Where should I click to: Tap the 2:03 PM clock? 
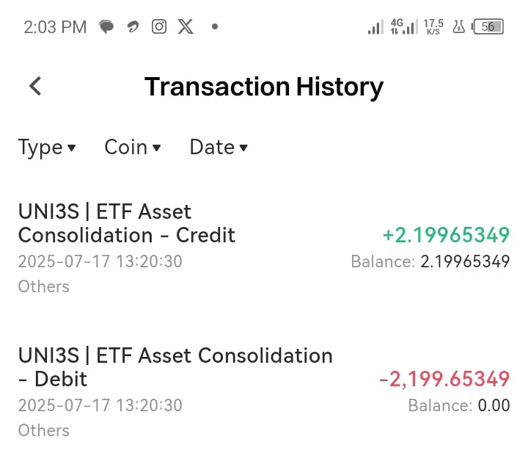55,27
